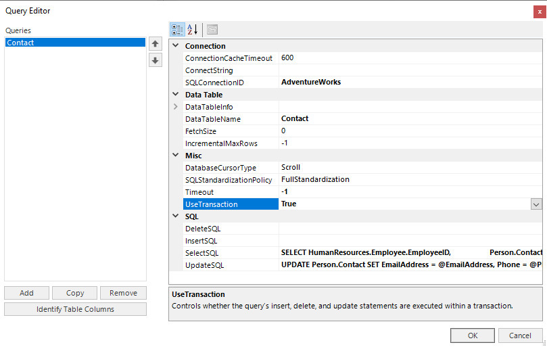Select the highlighted UseTransaction property

point(231,204)
